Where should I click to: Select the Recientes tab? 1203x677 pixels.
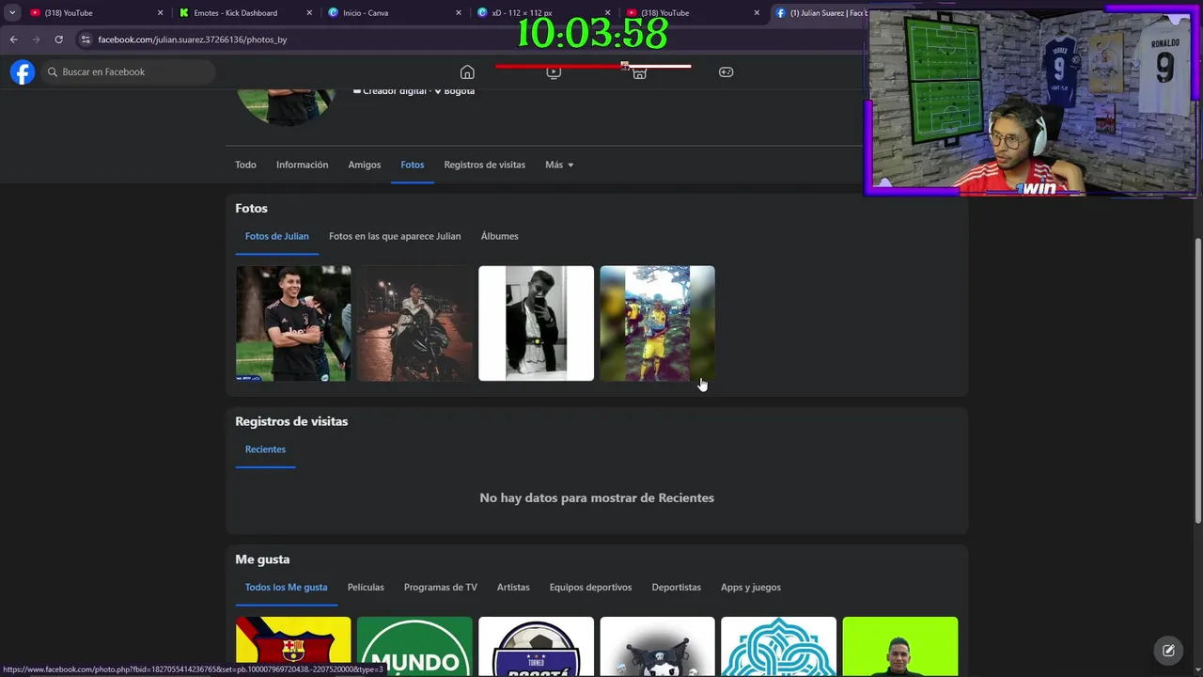[x=265, y=449]
